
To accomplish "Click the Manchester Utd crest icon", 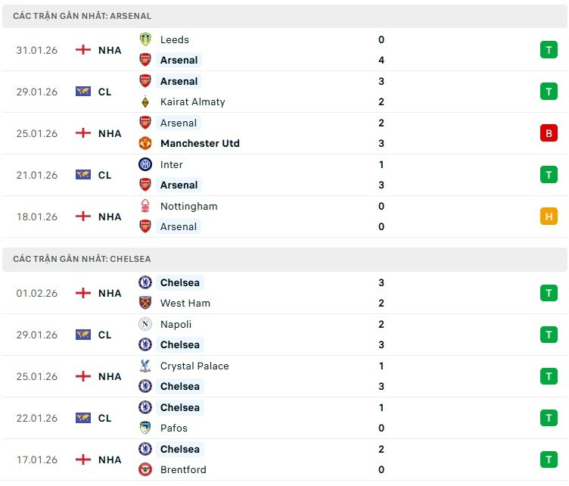I will (145, 143).
